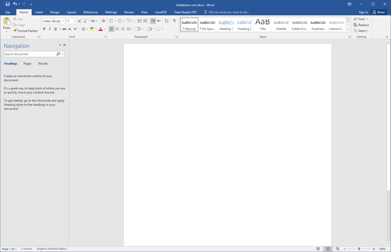Viewport: 391px width, 252px height.
Task: Open the Navigation pane options dropdown arrow
Action: pos(60,45)
